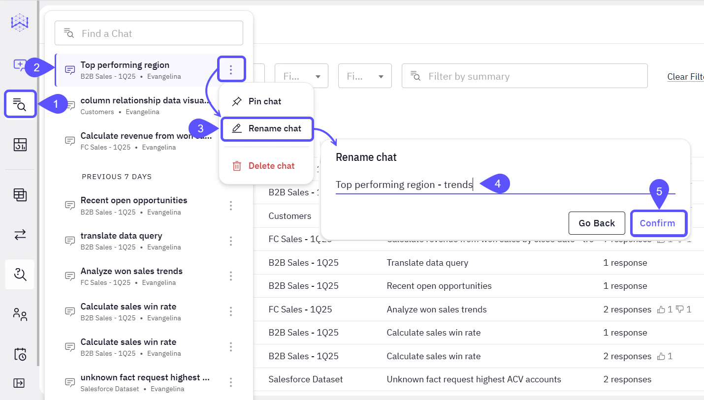Open the users management sidebar icon
Viewport: 704px width, 400px height.
pos(20,314)
